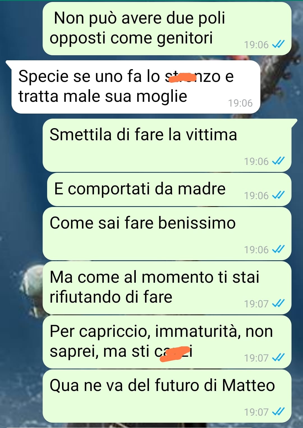Select message 'Per capriccio, immaturità, non saprei'
This screenshot has height=428, width=303.
point(167,342)
